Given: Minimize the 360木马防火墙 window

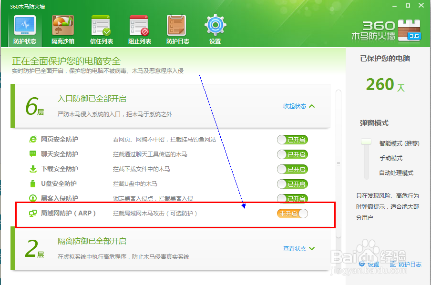Looking at the screenshot, I should (x=394, y=6).
